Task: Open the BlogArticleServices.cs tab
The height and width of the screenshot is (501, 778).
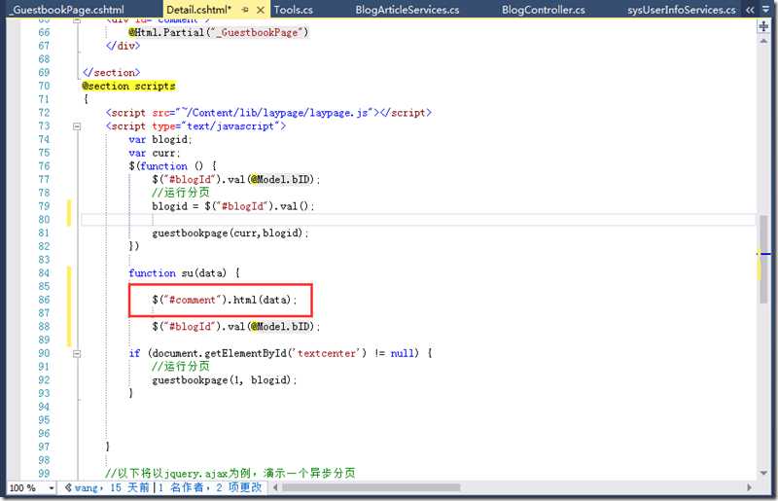Action: click(407, 10)
